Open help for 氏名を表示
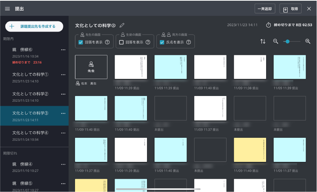The width and height of the screenshot is (317, 192). 188,42
